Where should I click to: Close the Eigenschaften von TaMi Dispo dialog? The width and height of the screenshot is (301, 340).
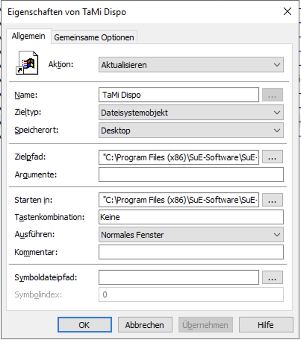pyautogui.click(x=287, y=11)
